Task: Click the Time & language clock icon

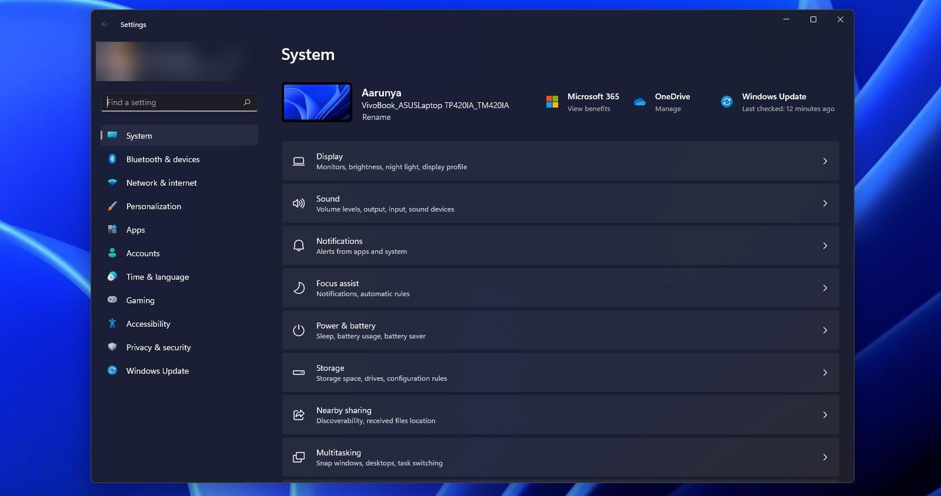Action: 112,276
